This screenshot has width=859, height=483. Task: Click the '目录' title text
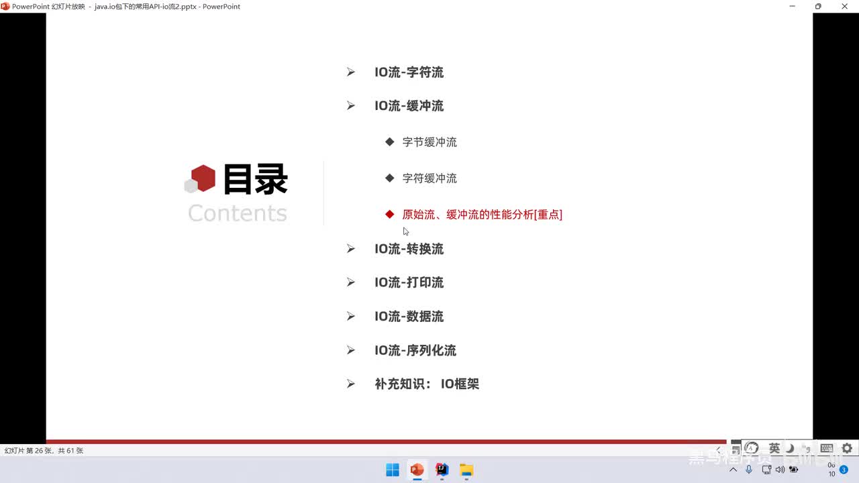point(256,179)
